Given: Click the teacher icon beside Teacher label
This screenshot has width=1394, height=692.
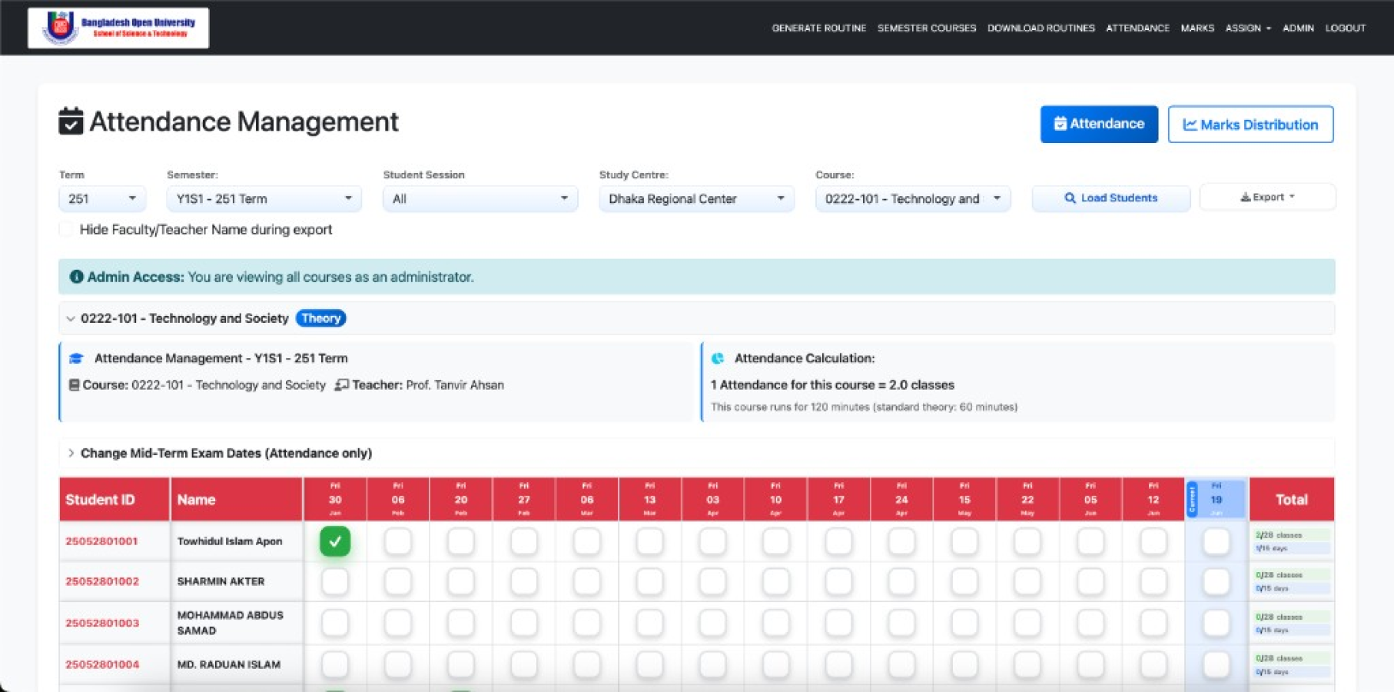Looking at the screenshot, I should pos(342,385).
